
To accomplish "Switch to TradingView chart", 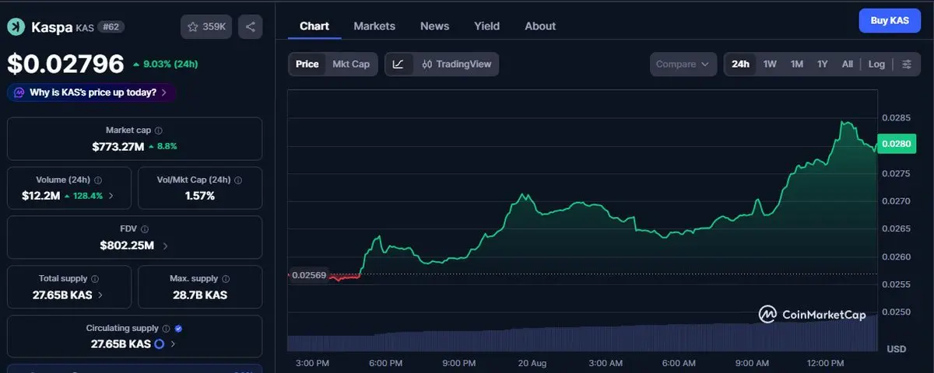I will click(x=457, y=64).
